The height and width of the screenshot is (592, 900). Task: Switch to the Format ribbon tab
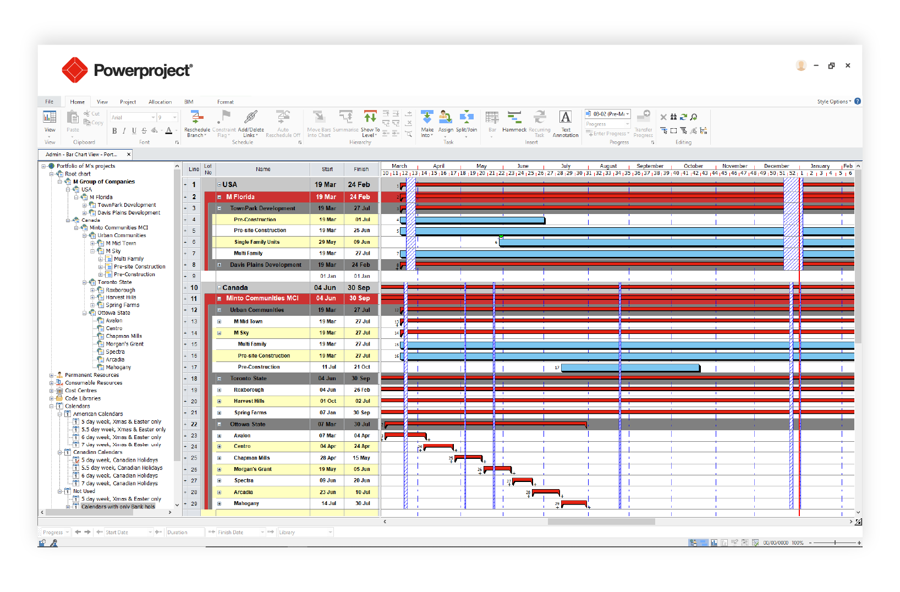coord(225,102)
